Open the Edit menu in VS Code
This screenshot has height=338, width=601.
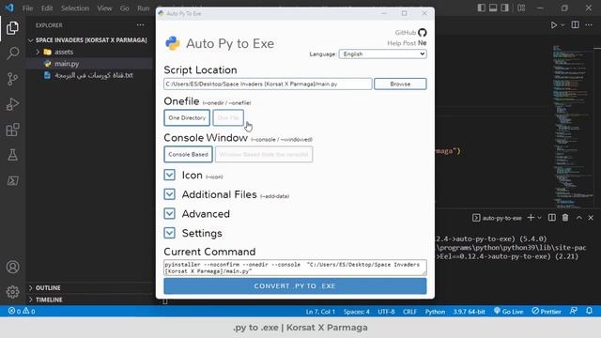point(47,8)
